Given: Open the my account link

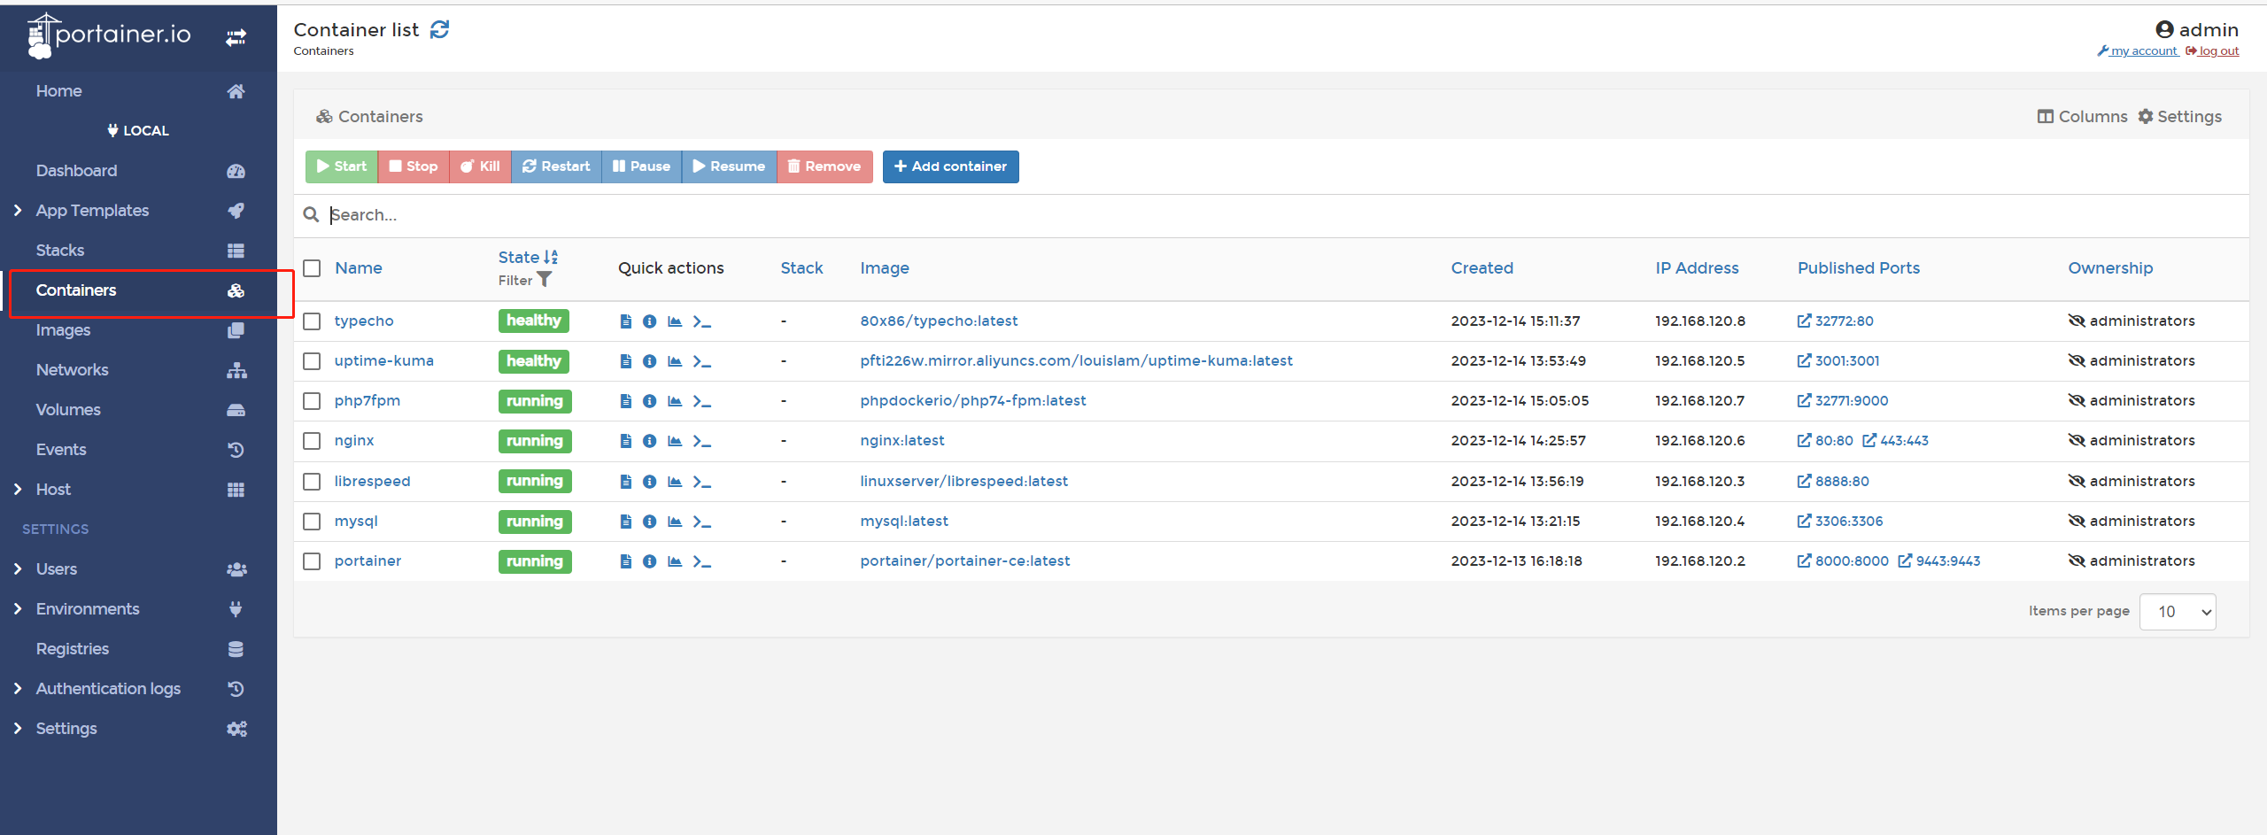Looking at the screenshot, I should pos(2138,51).
